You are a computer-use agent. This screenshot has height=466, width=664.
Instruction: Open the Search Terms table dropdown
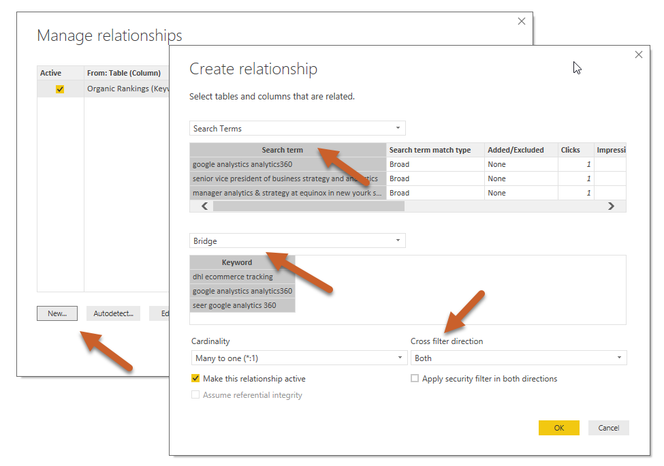(x=399, y=128)
